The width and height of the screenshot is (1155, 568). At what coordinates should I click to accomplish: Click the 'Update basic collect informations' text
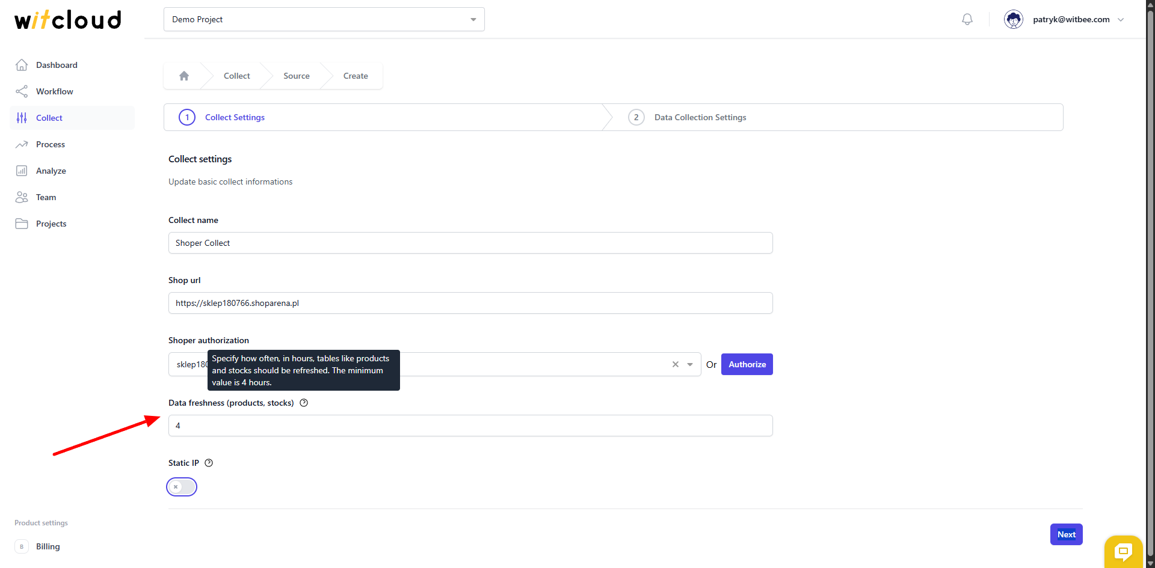230,182
